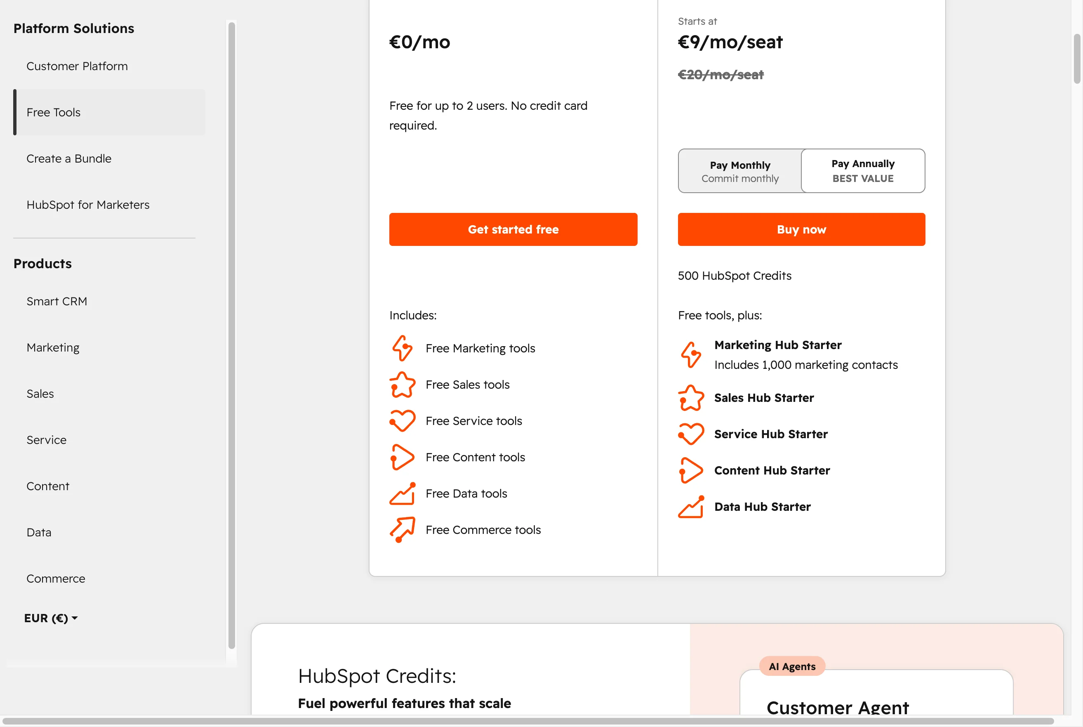Viewport: 1083px width, 727px height.
Task: Click the Sales Hub Starter star icon
Action: point(691,398)
